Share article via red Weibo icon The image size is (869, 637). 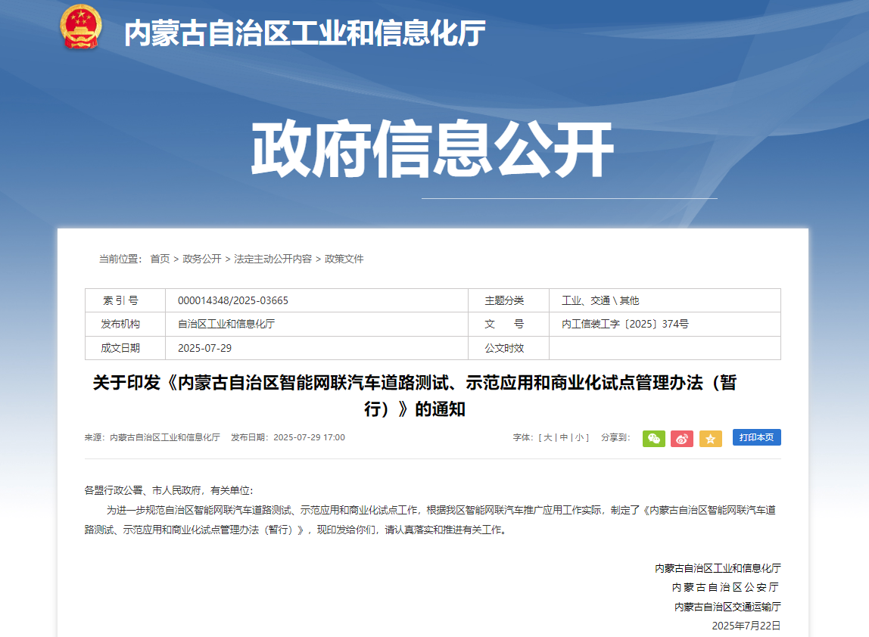[681, 438]
